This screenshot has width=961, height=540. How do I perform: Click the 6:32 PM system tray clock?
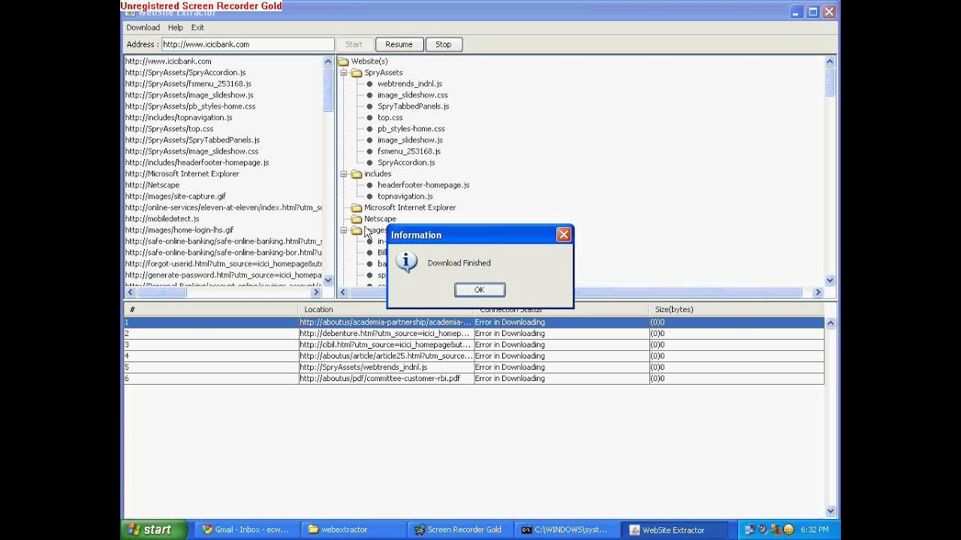click(x=815, y=529)
